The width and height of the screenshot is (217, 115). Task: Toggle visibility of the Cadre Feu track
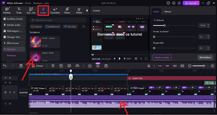(10, 78)
